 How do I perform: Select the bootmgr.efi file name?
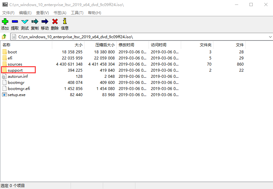(19, 89)
